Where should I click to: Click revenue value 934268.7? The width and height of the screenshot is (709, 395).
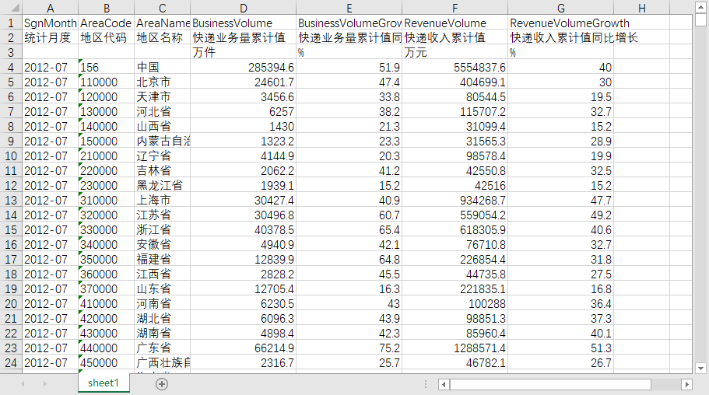click(x=455, y=200)
